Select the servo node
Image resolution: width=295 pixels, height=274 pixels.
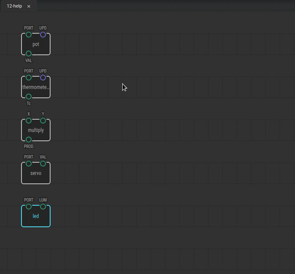coord(36,174)
